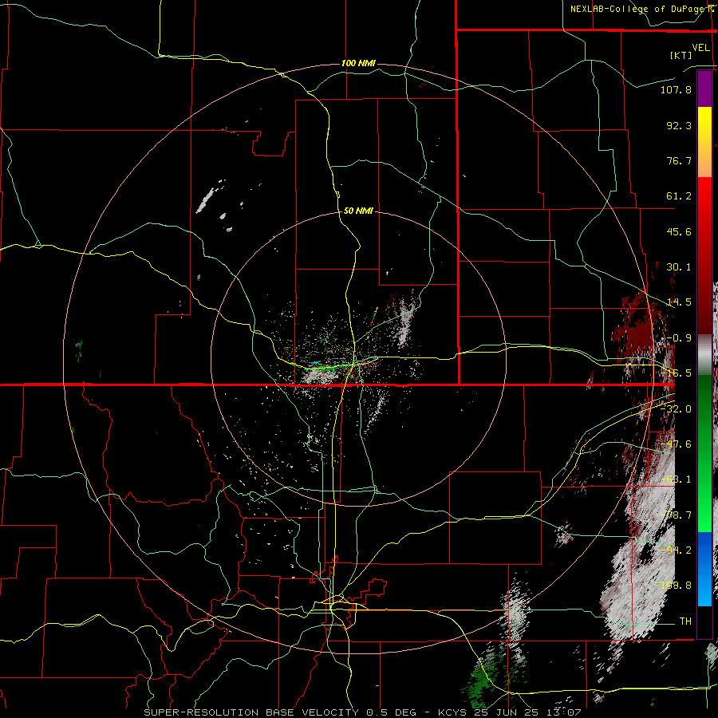Click the -0.9 velocity scale value
The width and height of the screenshot is (718, 718).
679,338
